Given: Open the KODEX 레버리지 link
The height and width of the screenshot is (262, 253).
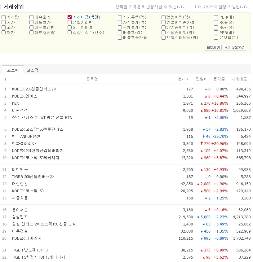Looking at the screenshot, I should (x=27, y=238).
